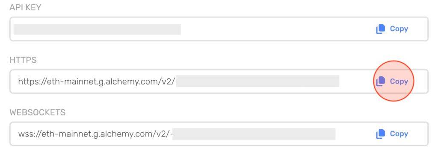Select the masked key in the WebSockets URL

(254, 134)
